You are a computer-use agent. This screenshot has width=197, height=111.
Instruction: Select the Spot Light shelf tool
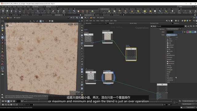coord(114,12)
